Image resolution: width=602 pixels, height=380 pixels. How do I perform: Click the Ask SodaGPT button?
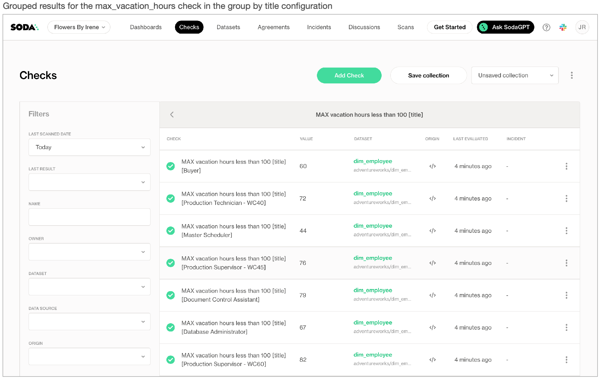tap(505, 27)
